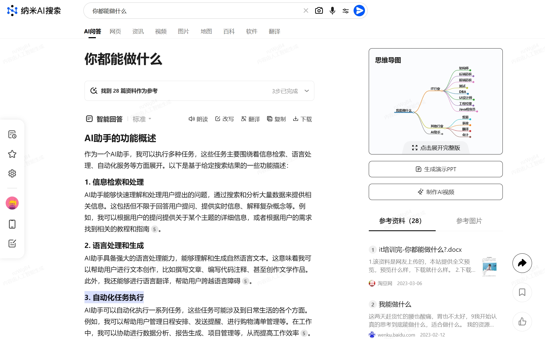Screen dimensions: 545x339
Task: Click the 淘豆网 source label
Action: coord(385,283)
